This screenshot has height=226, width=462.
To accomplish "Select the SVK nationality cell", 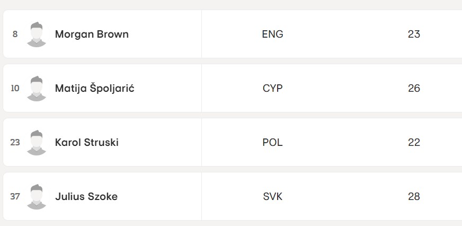I will pos(272,197).
